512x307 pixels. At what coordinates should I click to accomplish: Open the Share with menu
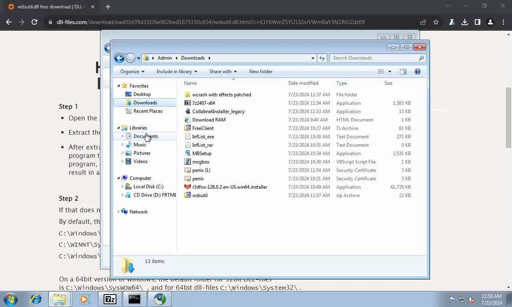[x=223, y=72]
